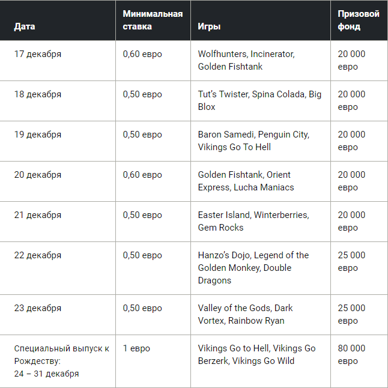Select the 18 декабря date cell
388x388 pixels.
pos(58,101)
